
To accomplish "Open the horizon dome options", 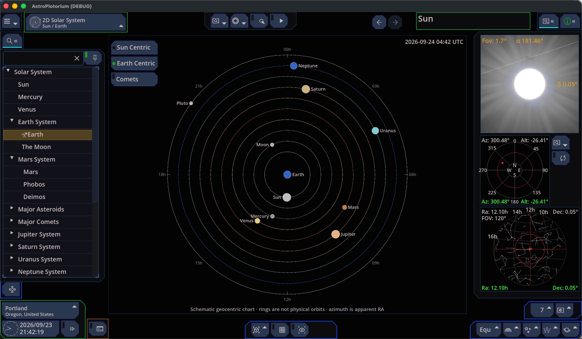I will pos(512,330).
